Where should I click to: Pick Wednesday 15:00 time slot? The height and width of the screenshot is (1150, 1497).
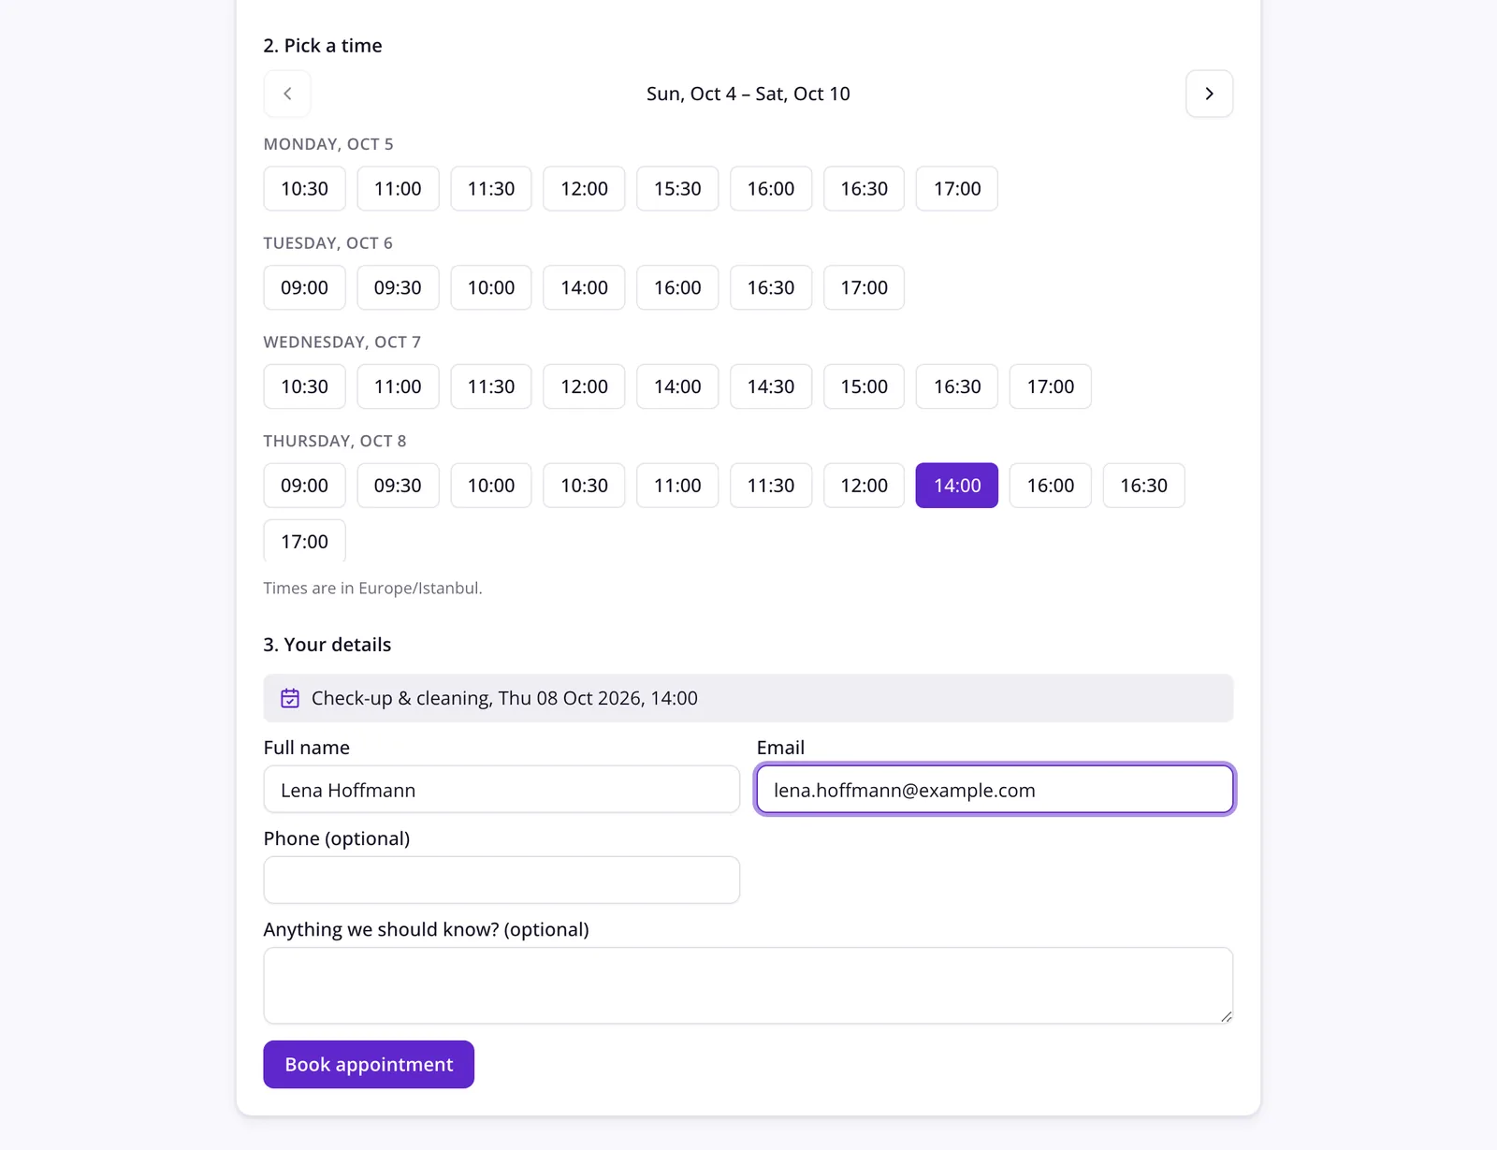pyautogui.click(x=864, y=386)
